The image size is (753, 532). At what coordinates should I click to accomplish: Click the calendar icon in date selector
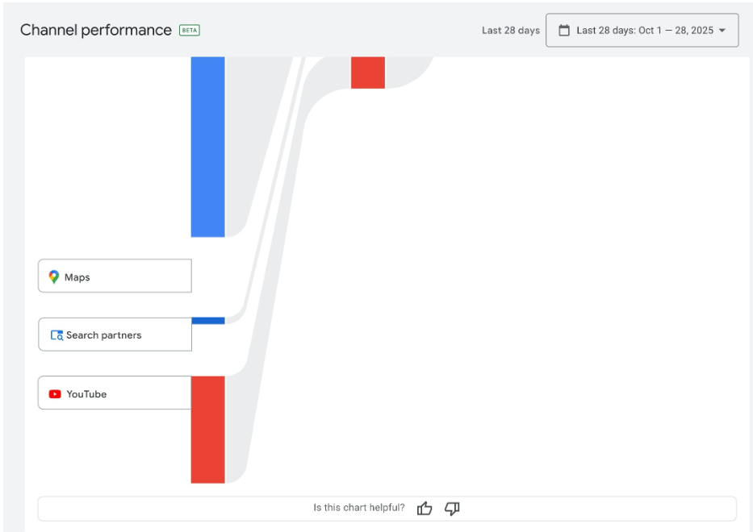coord(564,31)
